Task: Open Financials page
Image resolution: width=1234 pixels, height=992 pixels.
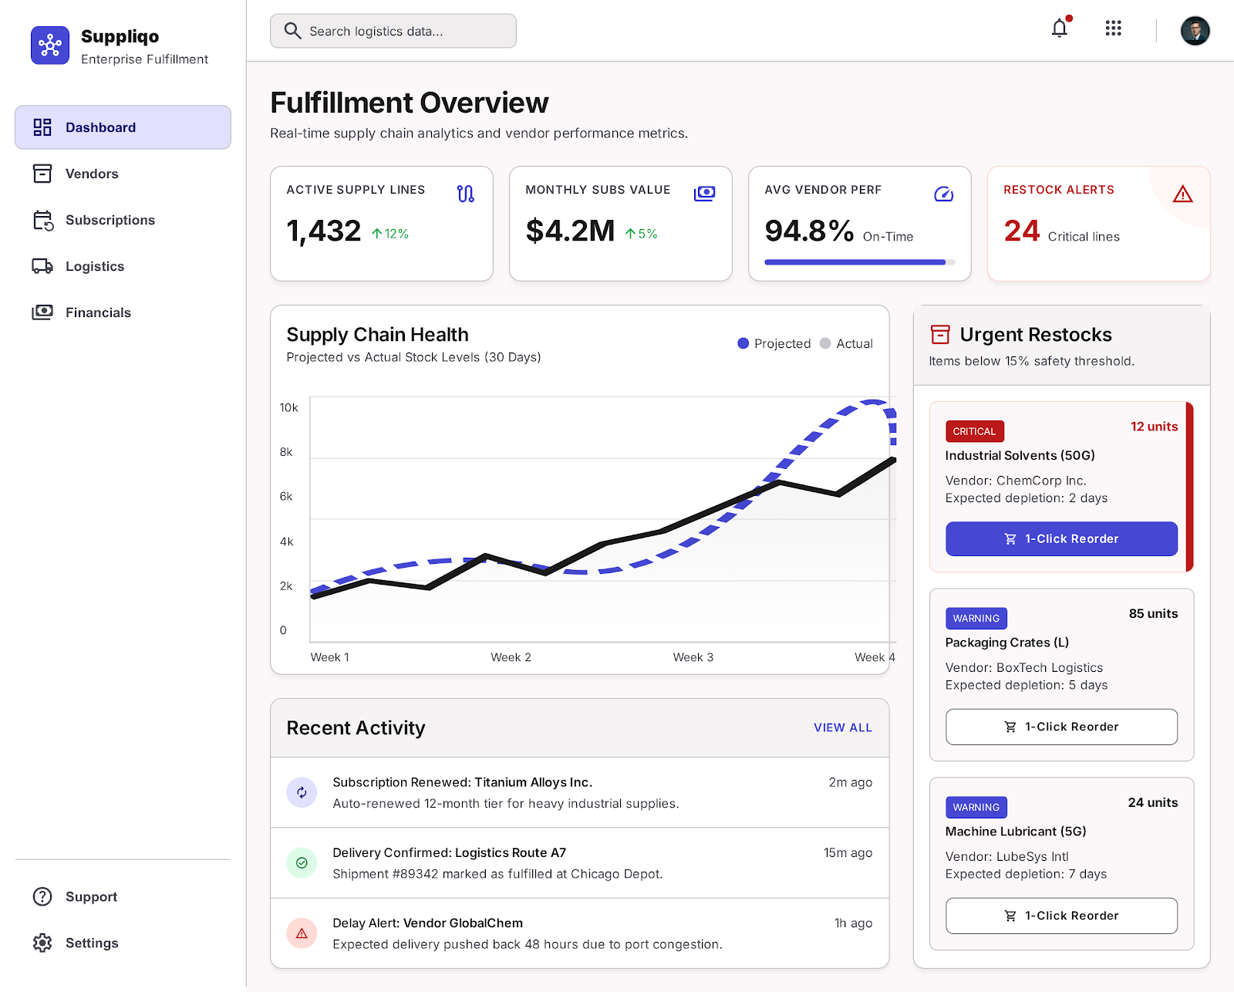Action: [123, 312]
